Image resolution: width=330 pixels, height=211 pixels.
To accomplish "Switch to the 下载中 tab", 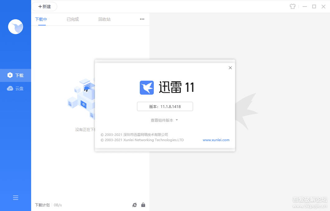I will [41, 19].
